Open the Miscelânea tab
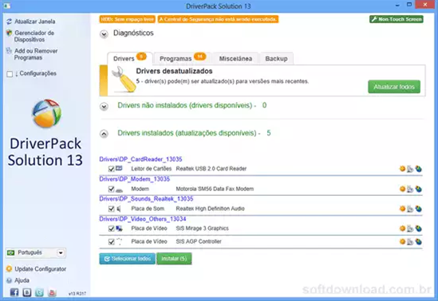Screen dimensions: 438x301 235,59
